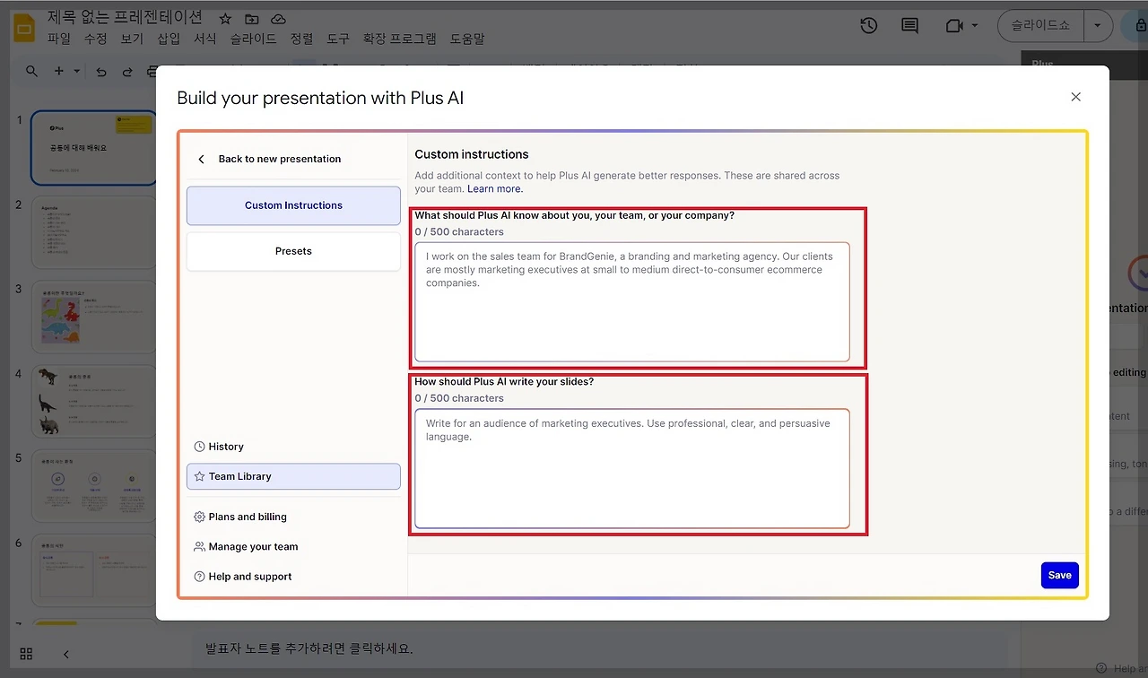
Task: Switch to grid view icon
Action: (26, 654)
